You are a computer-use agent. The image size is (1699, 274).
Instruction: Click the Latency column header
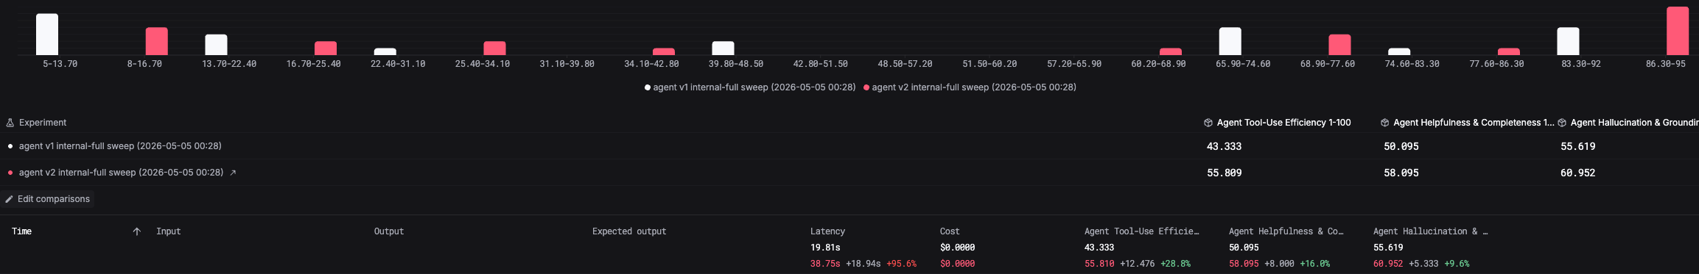[827, 231]
